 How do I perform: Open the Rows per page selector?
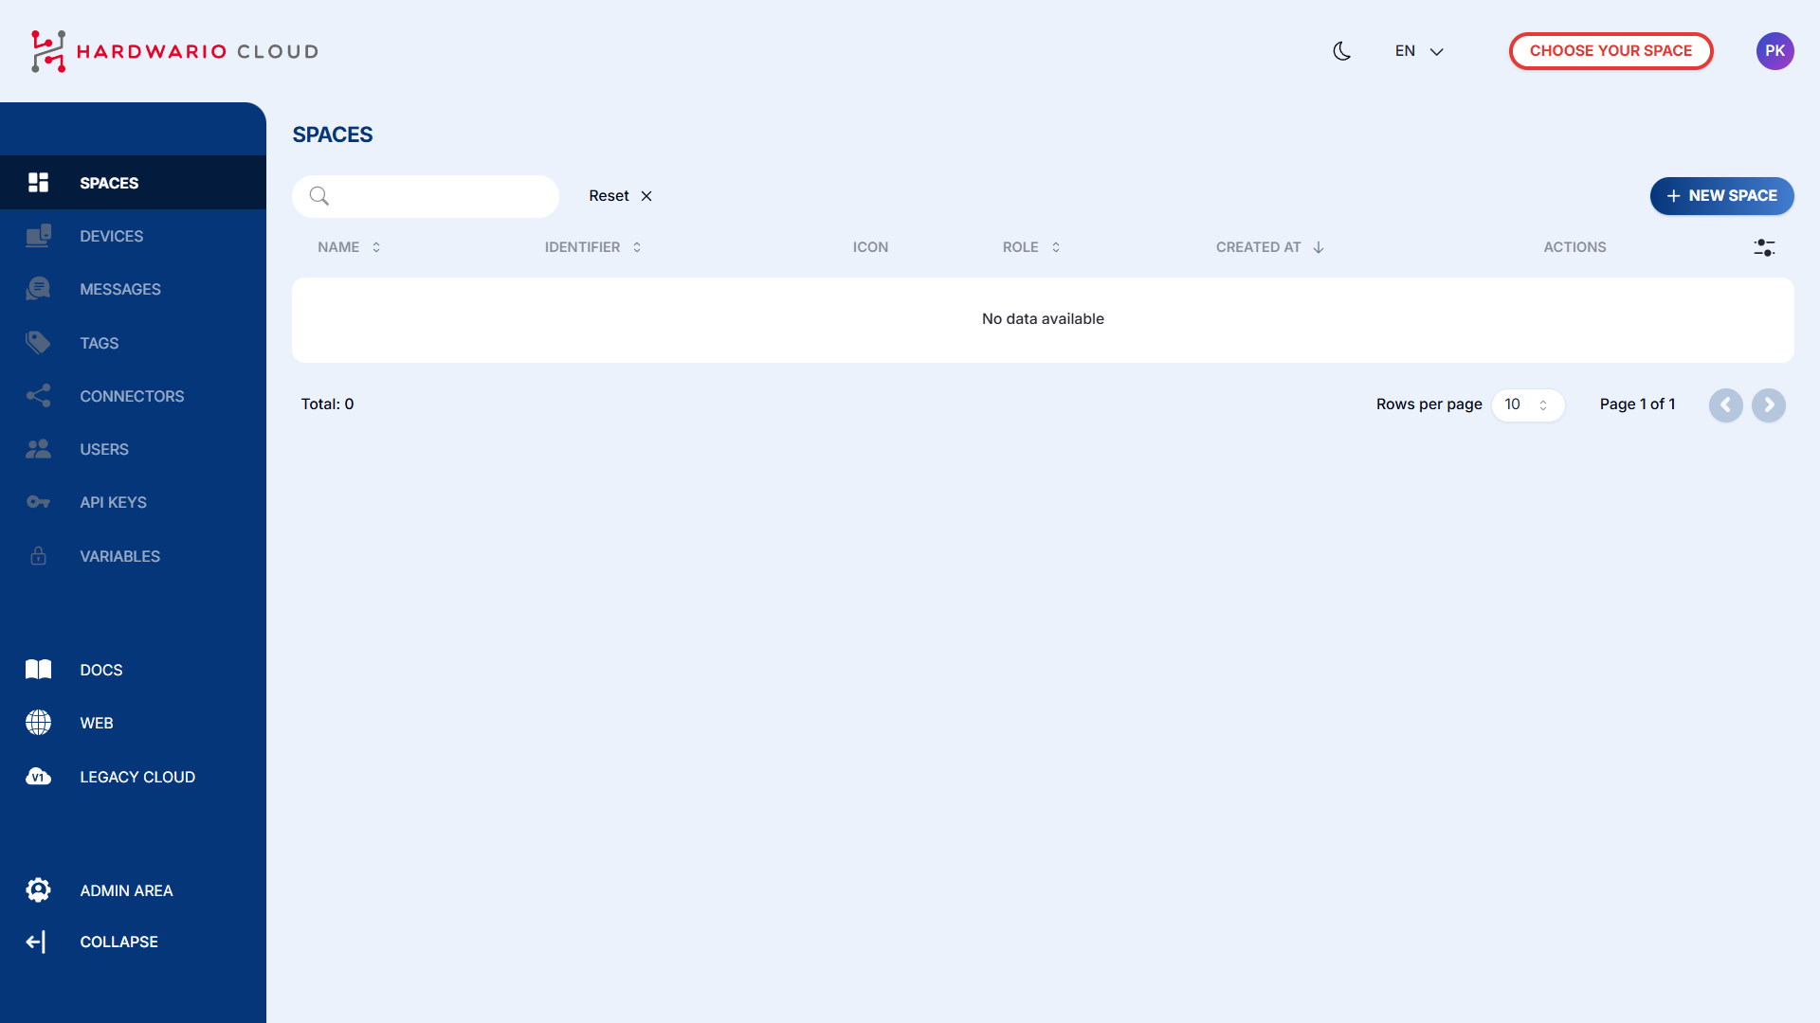(1527, 404)
